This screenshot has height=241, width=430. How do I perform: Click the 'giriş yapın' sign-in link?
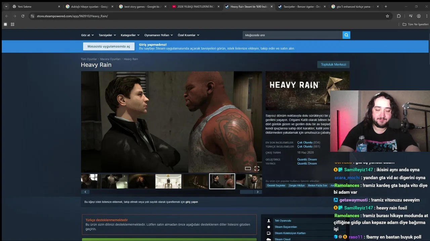pyautogui.click(x=191, y=202)
